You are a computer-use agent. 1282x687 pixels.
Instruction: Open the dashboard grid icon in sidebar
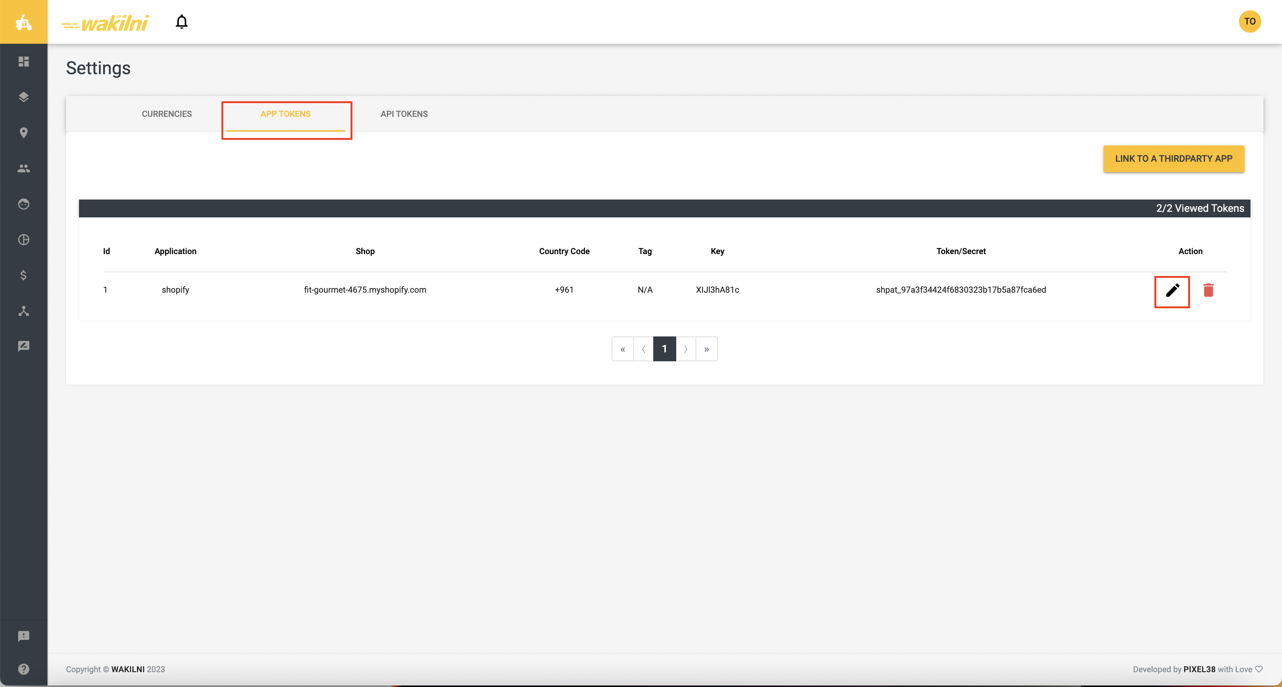pyautogui.click(x=23, y=61)
